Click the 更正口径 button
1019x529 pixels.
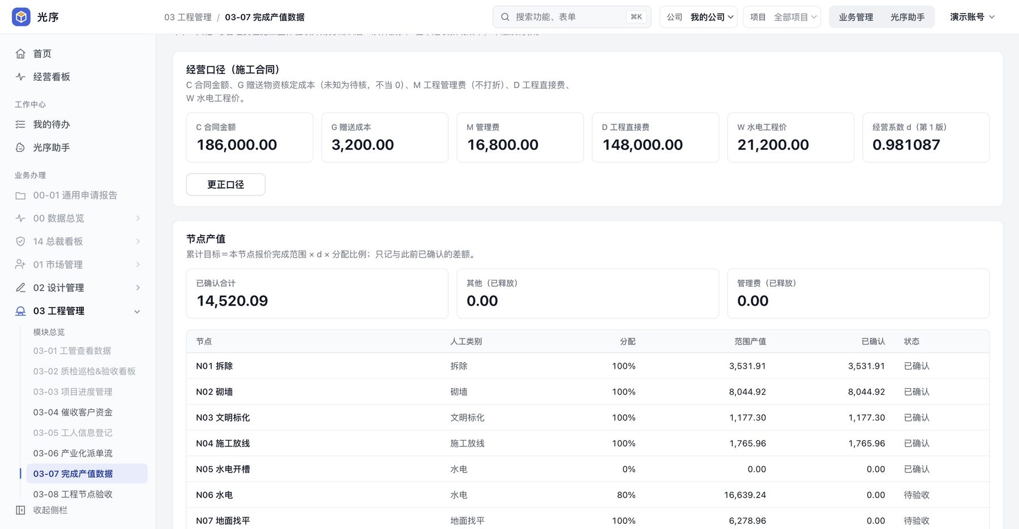pyautogui.click(x=225, y=184)
